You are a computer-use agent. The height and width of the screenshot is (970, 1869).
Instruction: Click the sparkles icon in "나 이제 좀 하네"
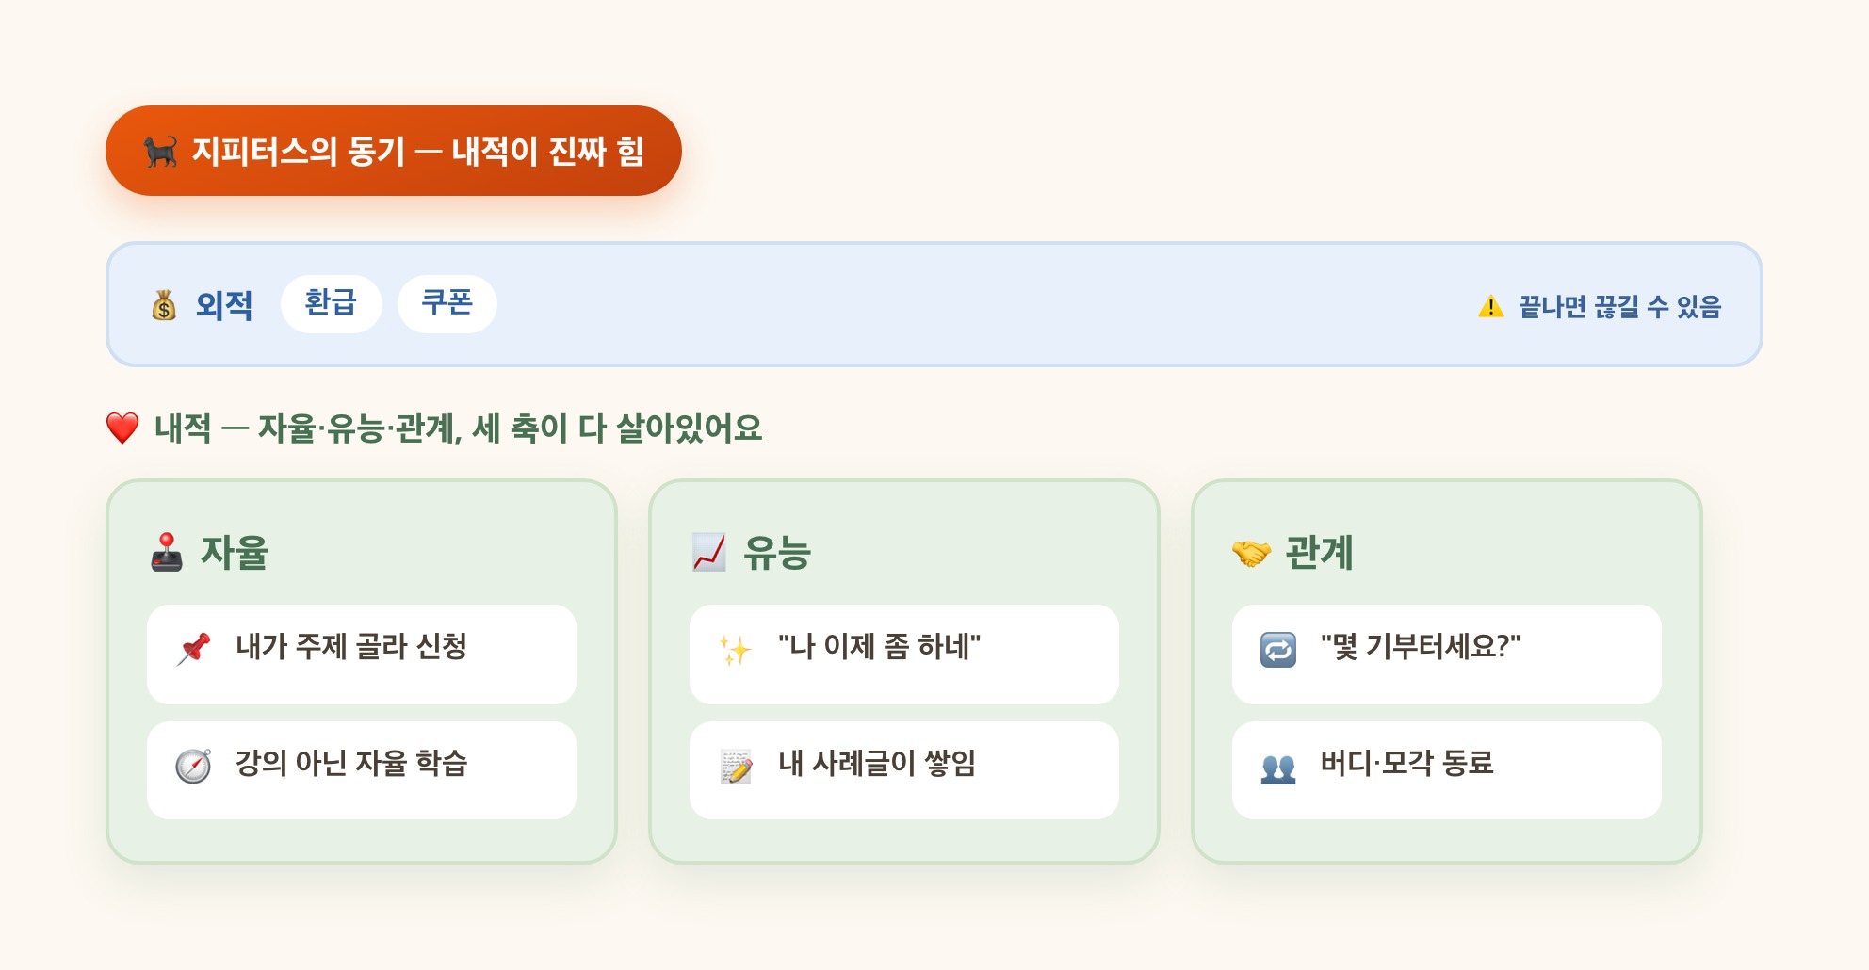point(736,649)
